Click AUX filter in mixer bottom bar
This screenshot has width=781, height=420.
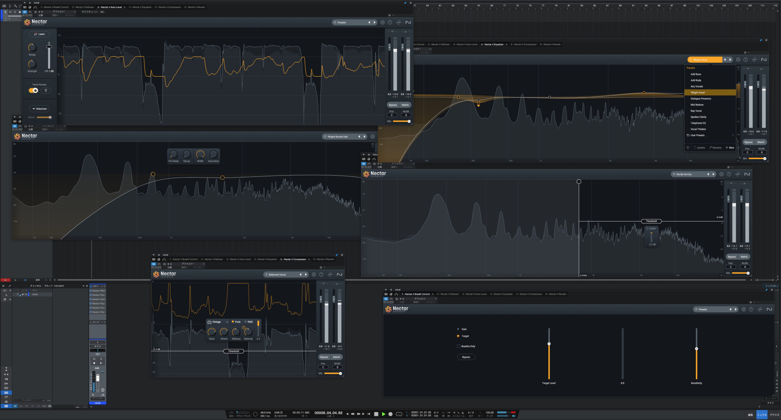coord(44,406)
